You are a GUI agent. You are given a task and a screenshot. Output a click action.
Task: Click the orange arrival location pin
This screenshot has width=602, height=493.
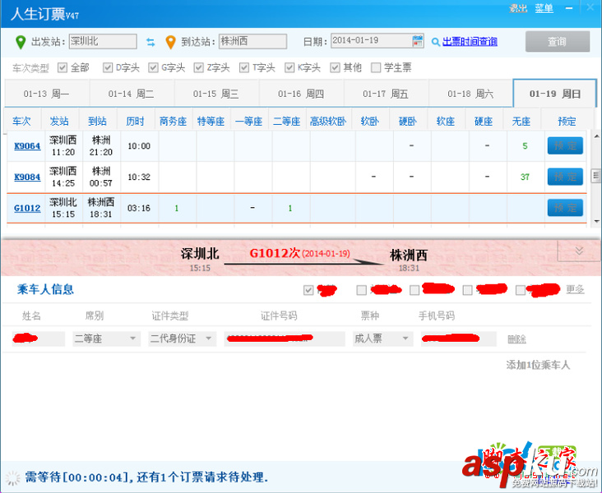click(170, 42)
